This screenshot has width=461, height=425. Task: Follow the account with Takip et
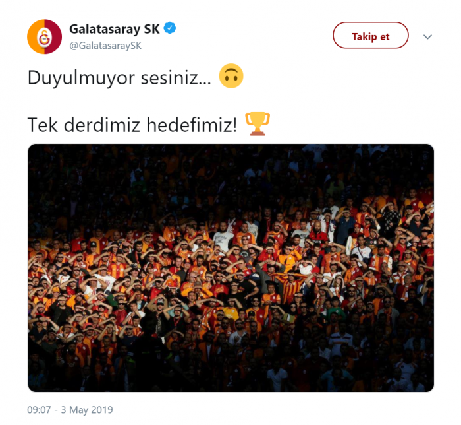click(370, 35)
